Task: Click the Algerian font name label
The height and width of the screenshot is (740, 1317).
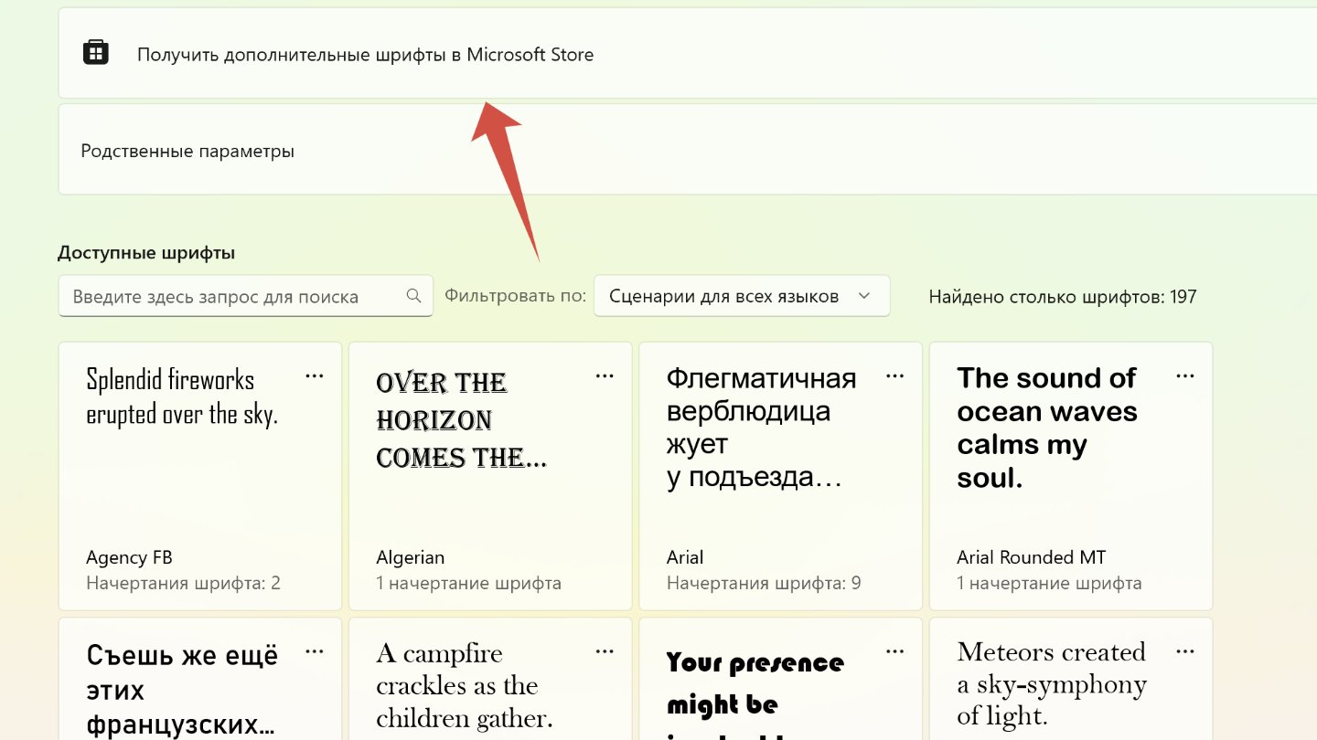Action: [x=411, y=557]
